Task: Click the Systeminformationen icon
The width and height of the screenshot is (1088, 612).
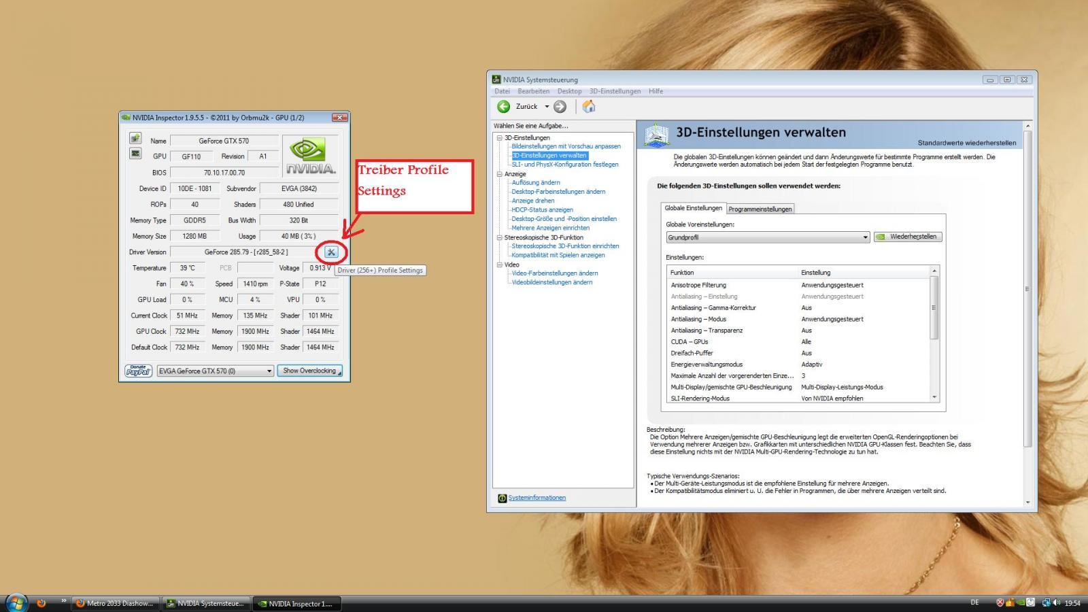Action: point(502,498)
